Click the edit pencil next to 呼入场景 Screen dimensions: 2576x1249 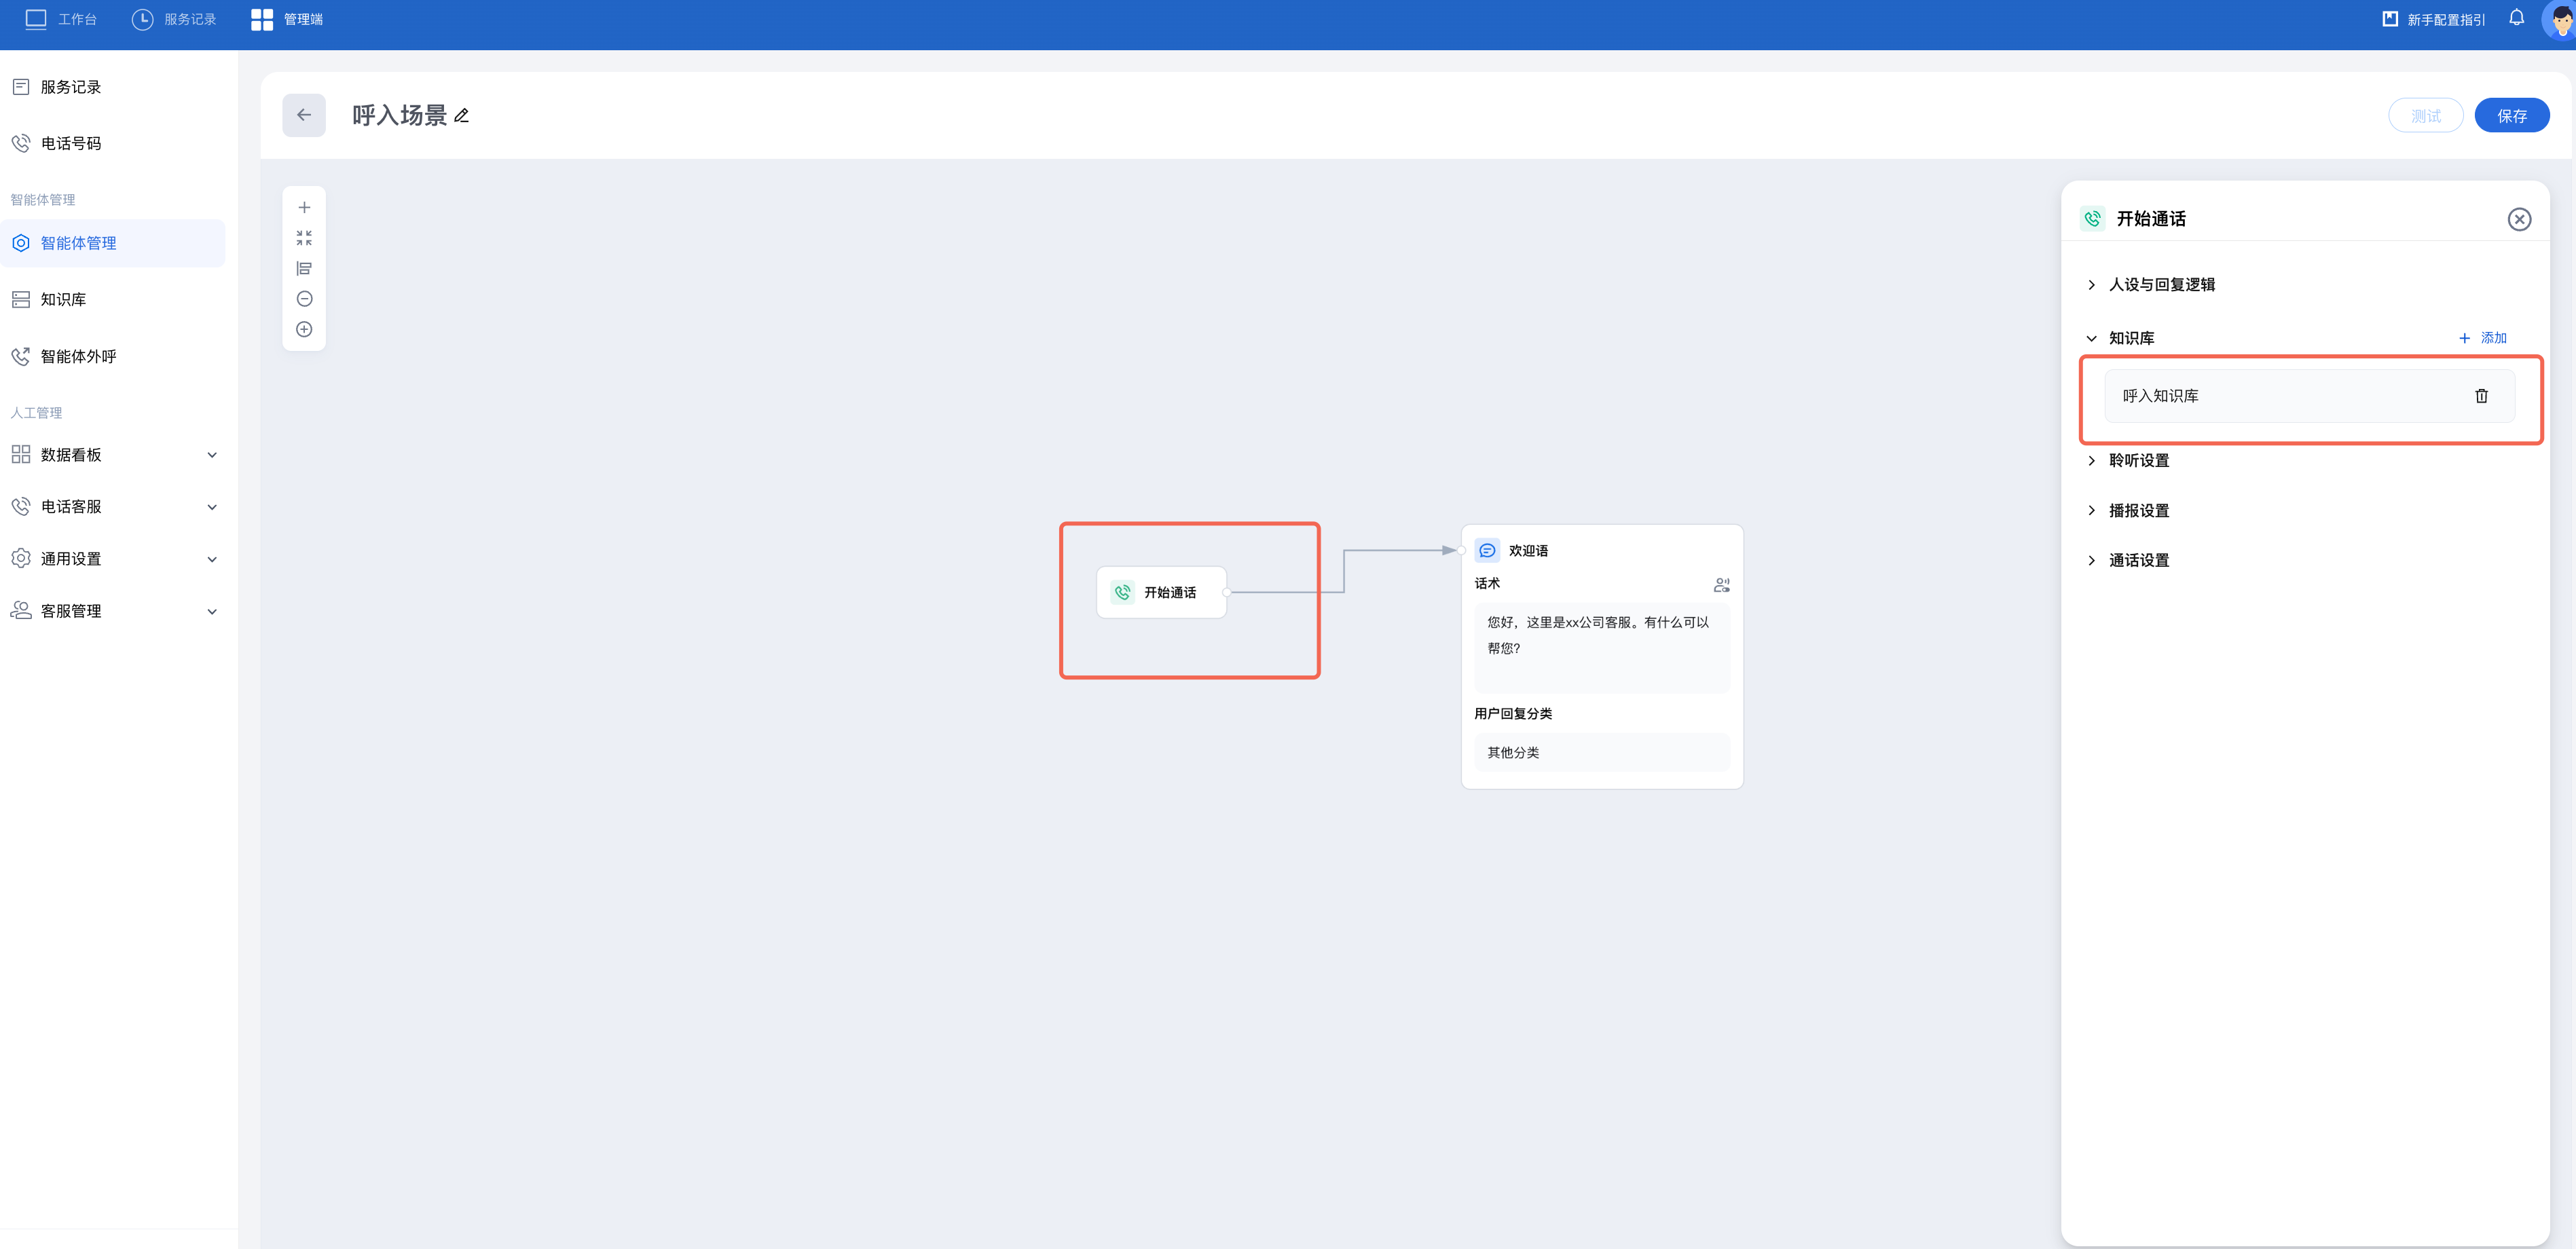click(x=461, y=116)
